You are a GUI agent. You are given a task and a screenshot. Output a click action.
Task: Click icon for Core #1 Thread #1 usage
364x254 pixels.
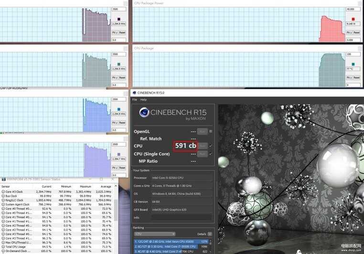pyautogui.click(x=3, y=222)
